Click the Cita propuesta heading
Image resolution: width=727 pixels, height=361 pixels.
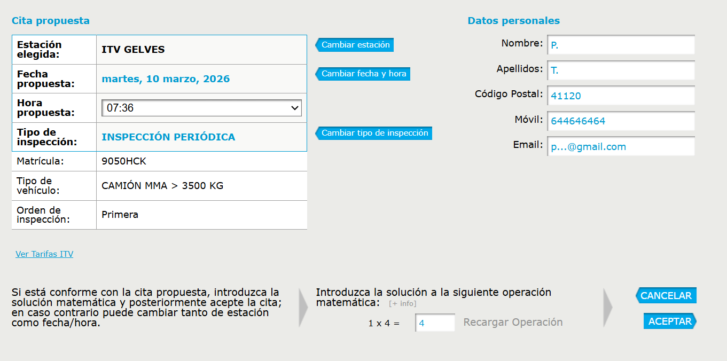(x=51, y=21)
